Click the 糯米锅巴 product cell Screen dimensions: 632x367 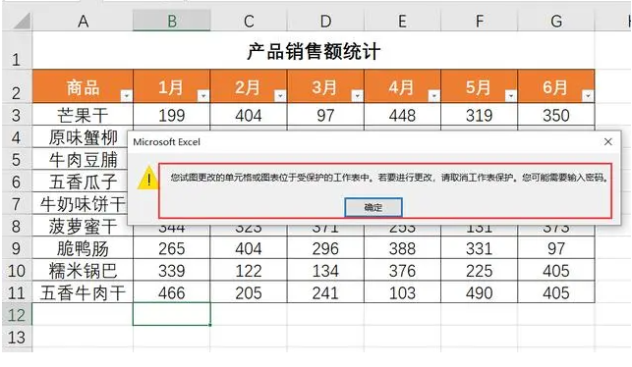coord(83,270)
